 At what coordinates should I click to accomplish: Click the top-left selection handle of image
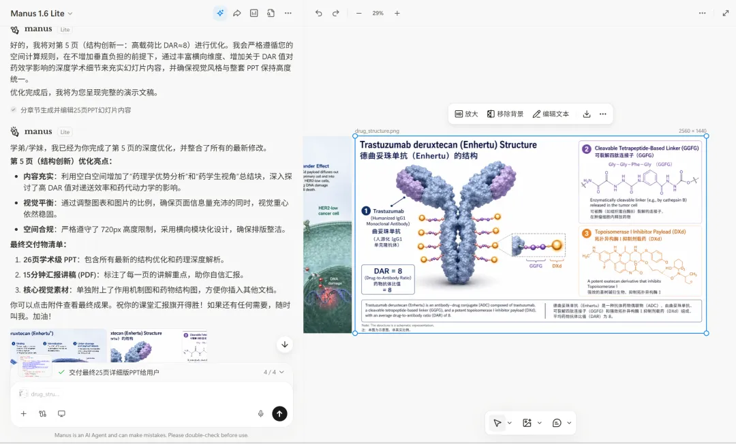(x=355, y=136)
